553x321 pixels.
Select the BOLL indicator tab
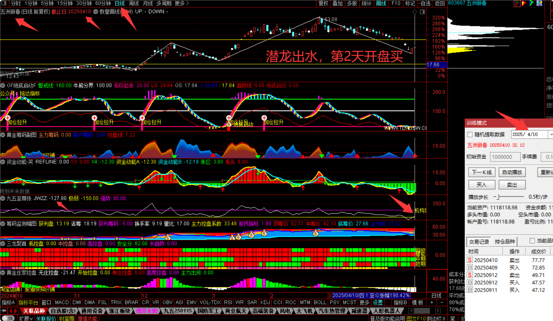click(x=320, y=302)
